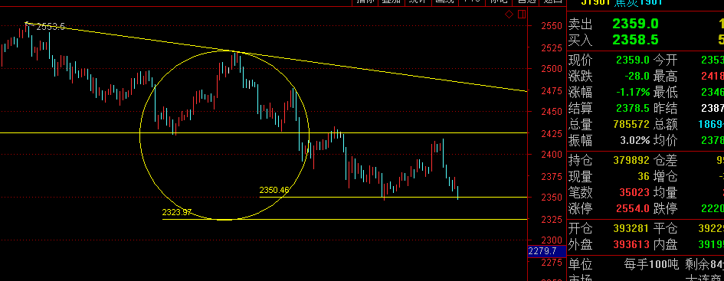Click the 2300 price axis label
724x281 pixels.
552,240
